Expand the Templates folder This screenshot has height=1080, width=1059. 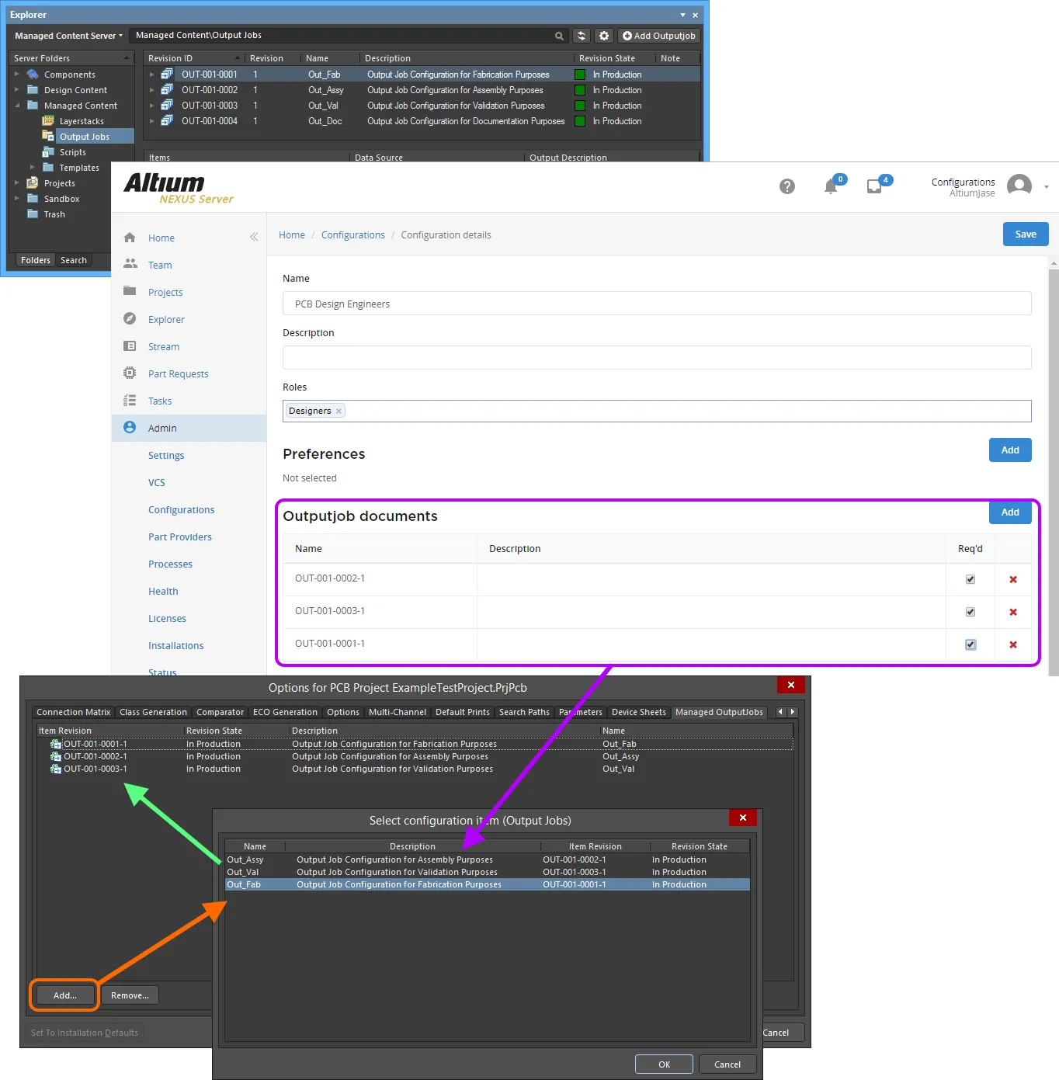click(32, 168)
